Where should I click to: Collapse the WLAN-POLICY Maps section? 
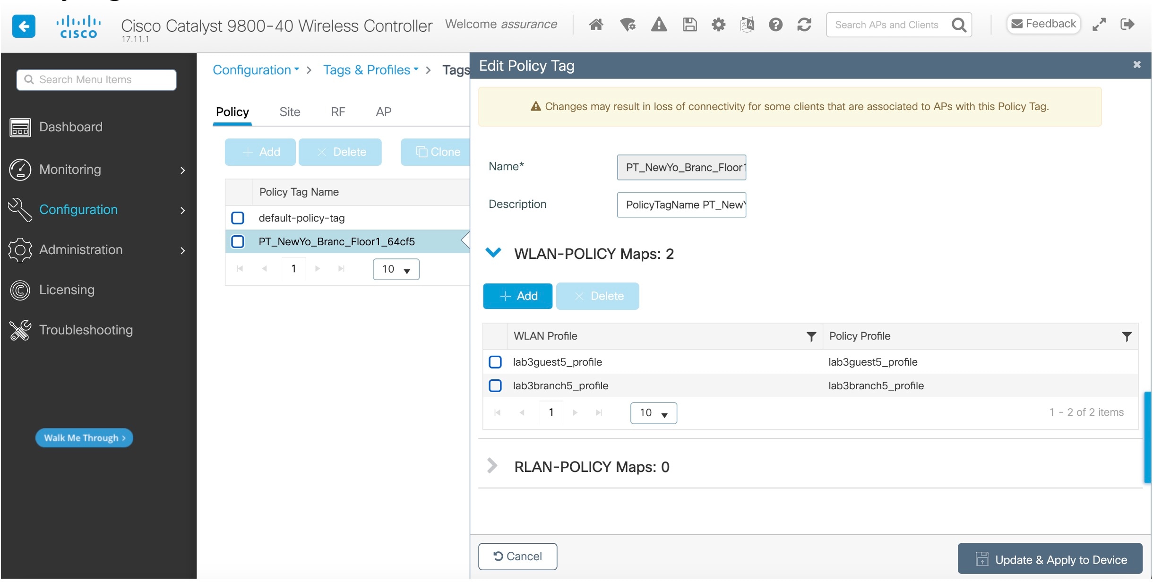click(x=493, y=253)
